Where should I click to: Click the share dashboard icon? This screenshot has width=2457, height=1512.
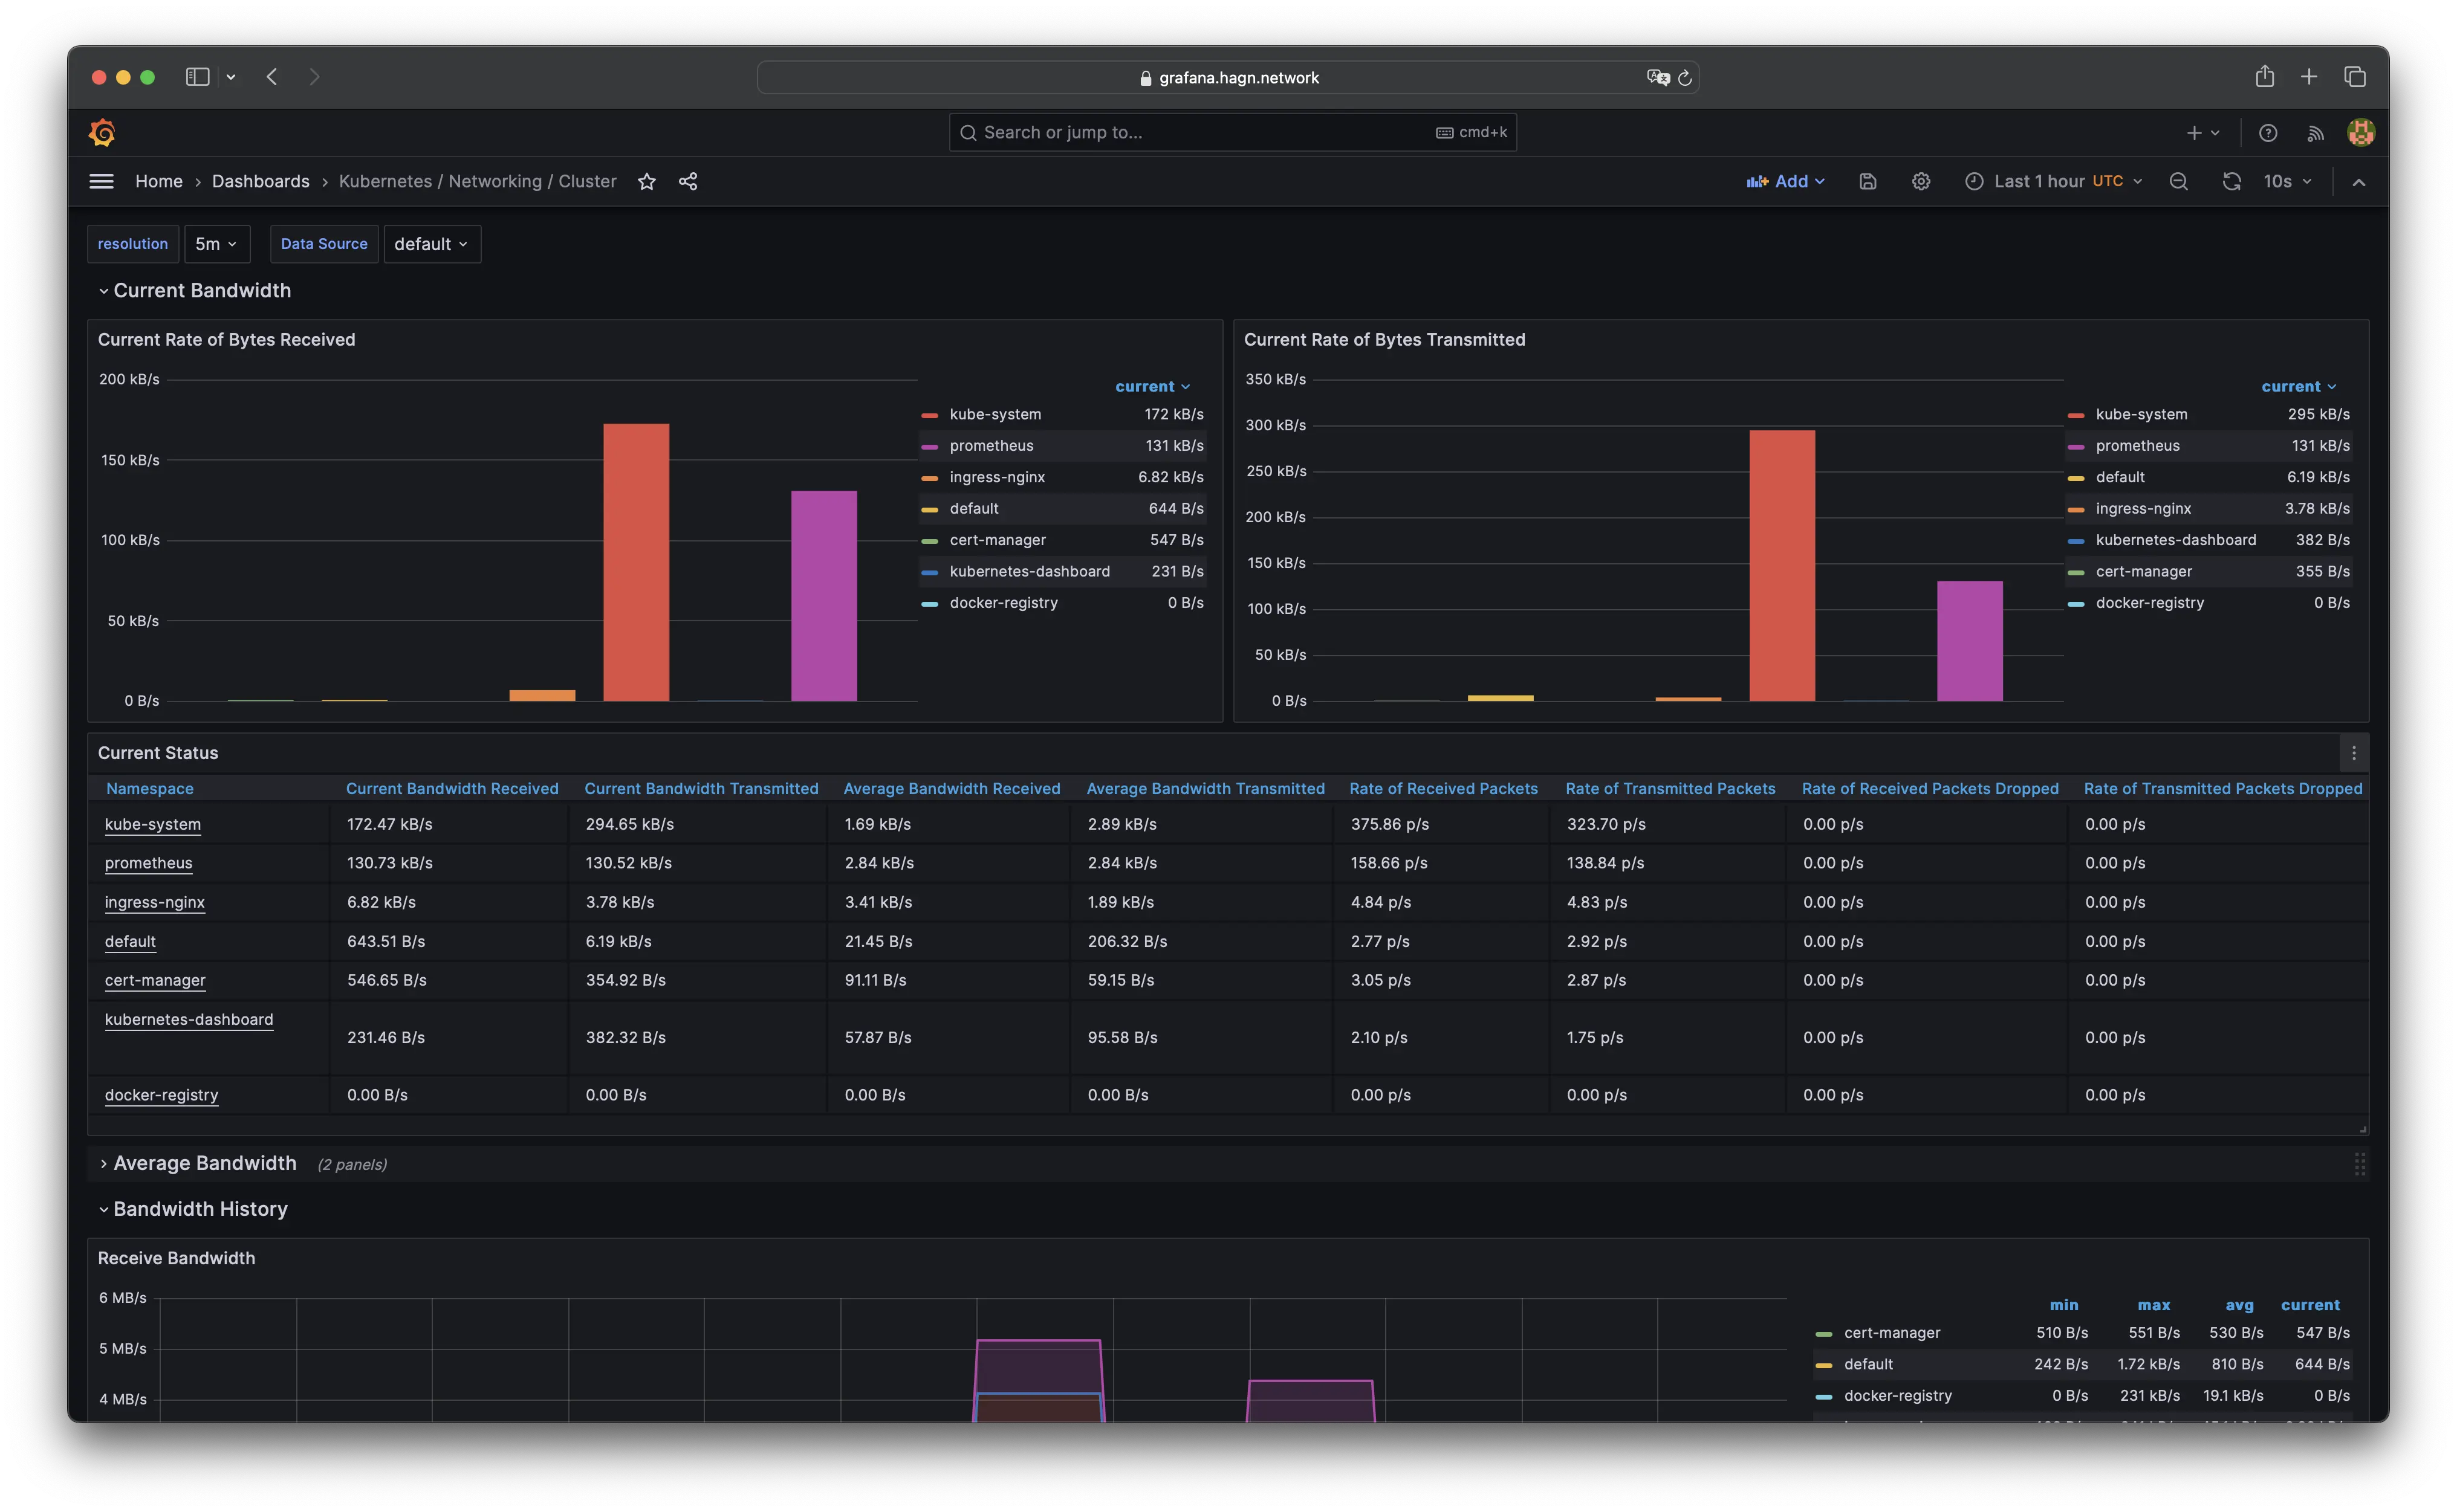coord(688,181)
